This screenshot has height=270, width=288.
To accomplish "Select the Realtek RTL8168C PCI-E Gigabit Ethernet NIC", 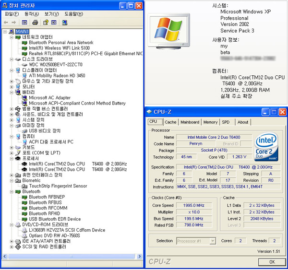I will coord(85,54).
